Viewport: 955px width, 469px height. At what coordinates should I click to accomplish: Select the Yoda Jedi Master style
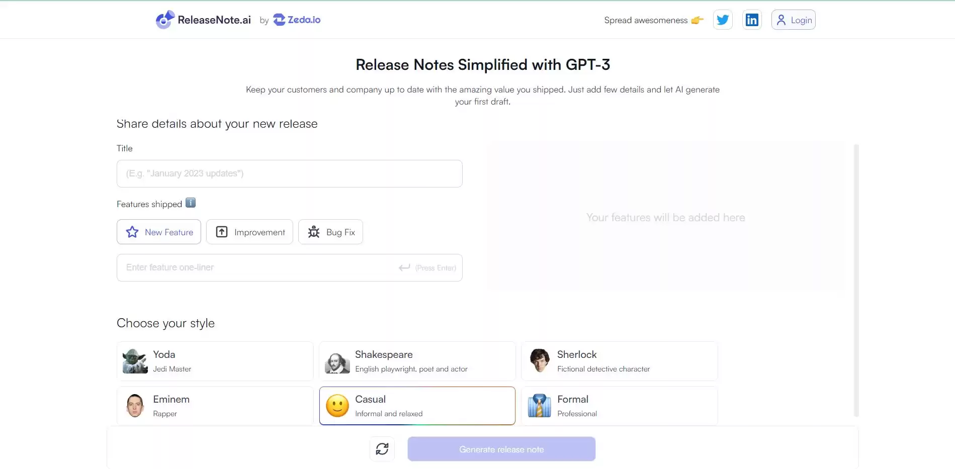[x=215, y=360]
